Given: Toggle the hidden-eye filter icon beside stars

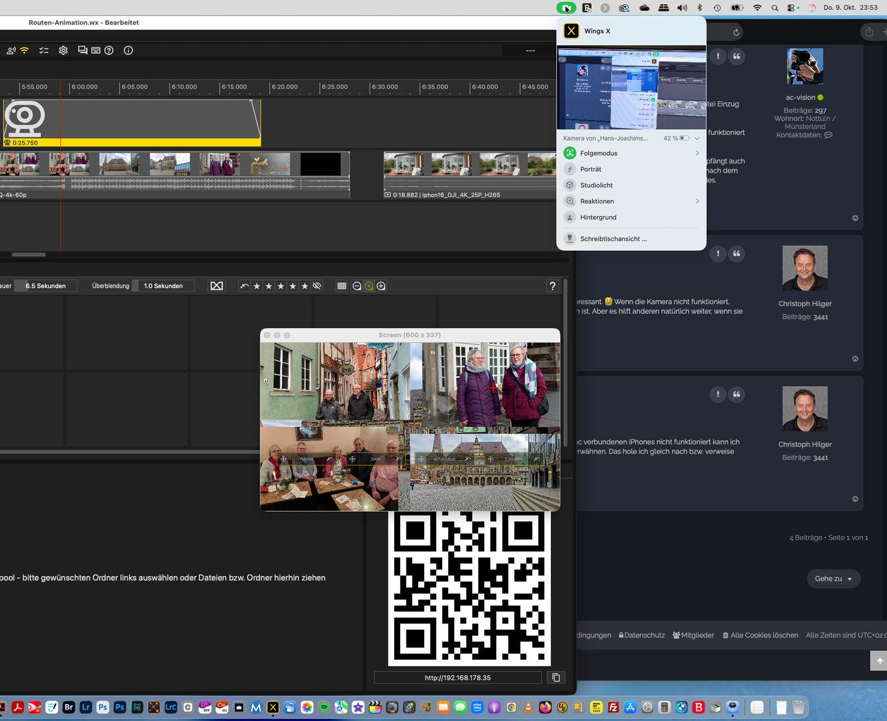Looking at the screenshot, I should [317, 286].
